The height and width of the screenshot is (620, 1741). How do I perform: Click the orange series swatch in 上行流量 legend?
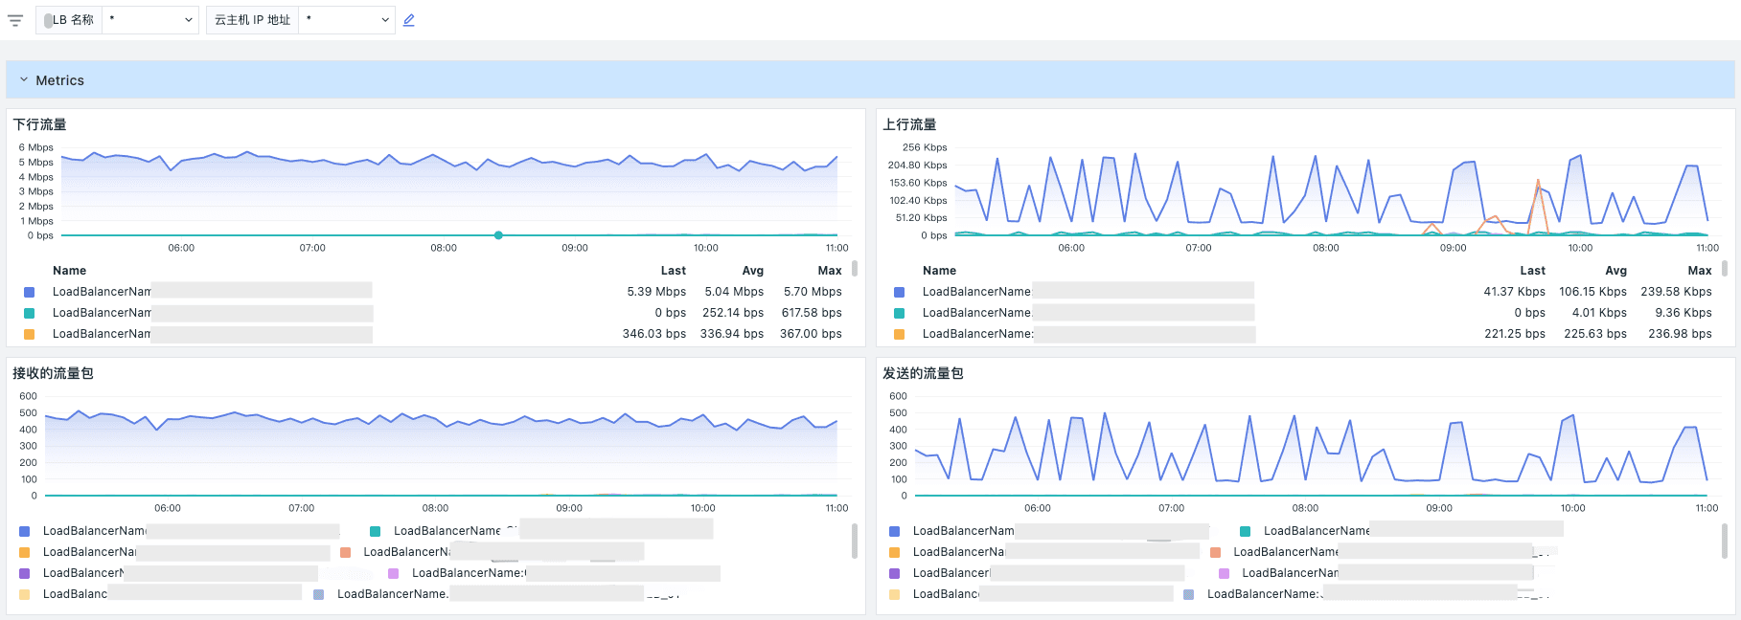(x=899, y=334)
